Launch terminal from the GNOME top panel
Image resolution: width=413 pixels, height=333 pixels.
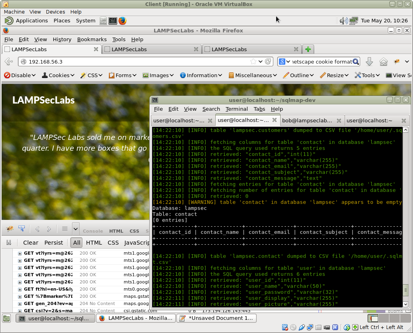[113, 20]
